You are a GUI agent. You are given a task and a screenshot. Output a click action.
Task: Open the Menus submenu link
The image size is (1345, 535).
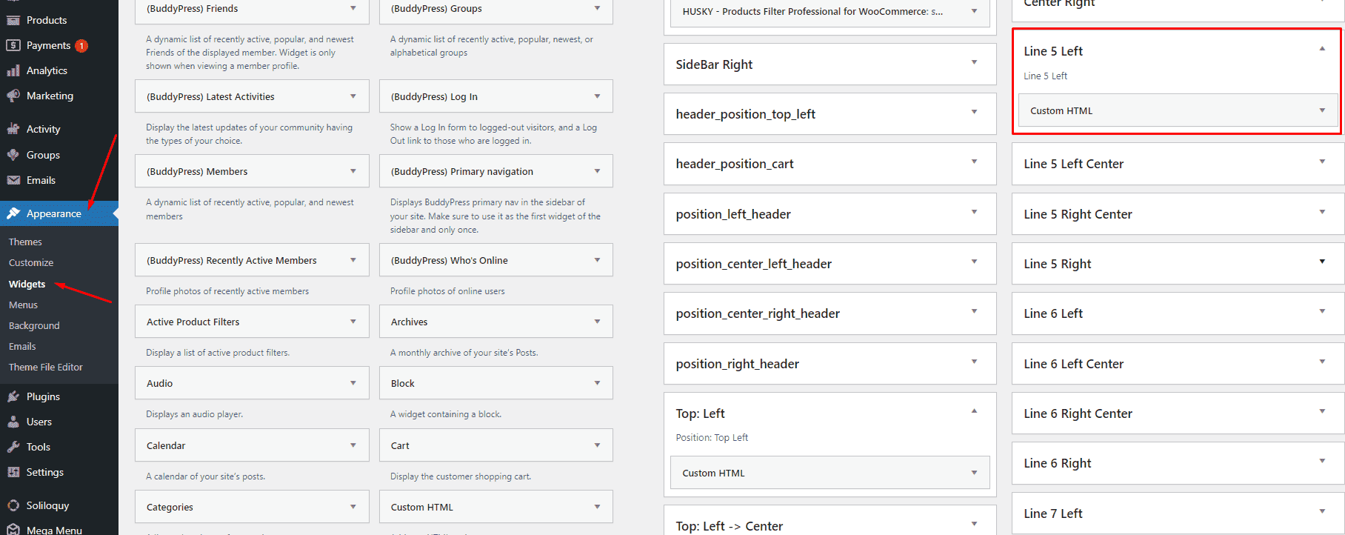click(x=23, y=305)
